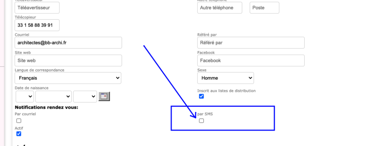Focus the 'Autre téléphone' field
This screenshot has width=371, height=146.
220,8
